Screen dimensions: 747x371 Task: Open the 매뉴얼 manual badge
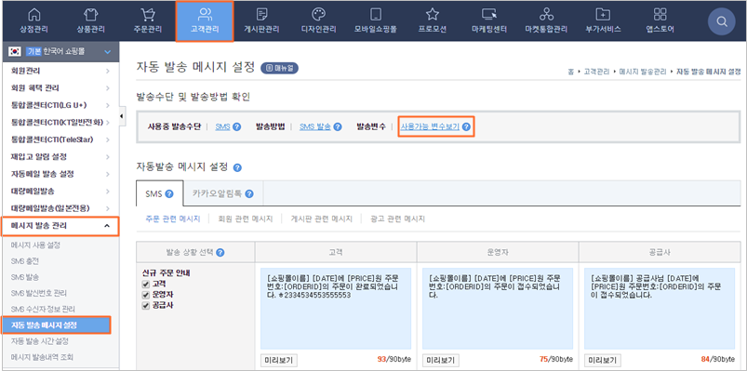(x=279, y=68)
